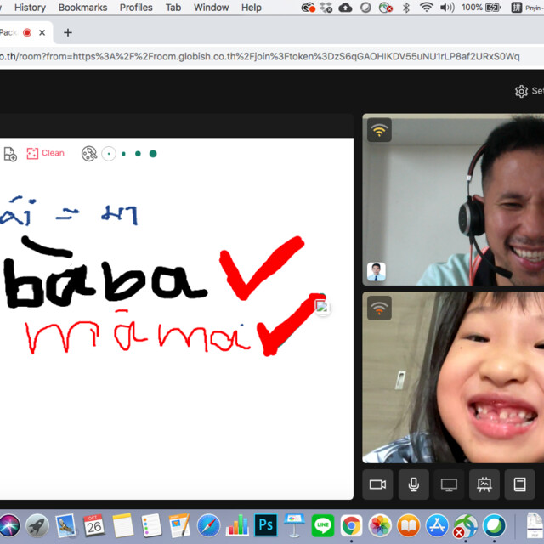Open the Bookmarks menu

82,8
